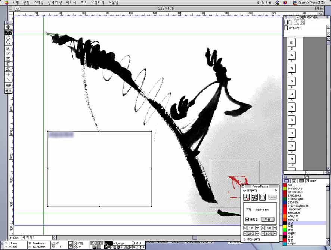Click the PowerResize resize-arrow icon
This screenshot has height=250, width=331.
tap(247, 197)
